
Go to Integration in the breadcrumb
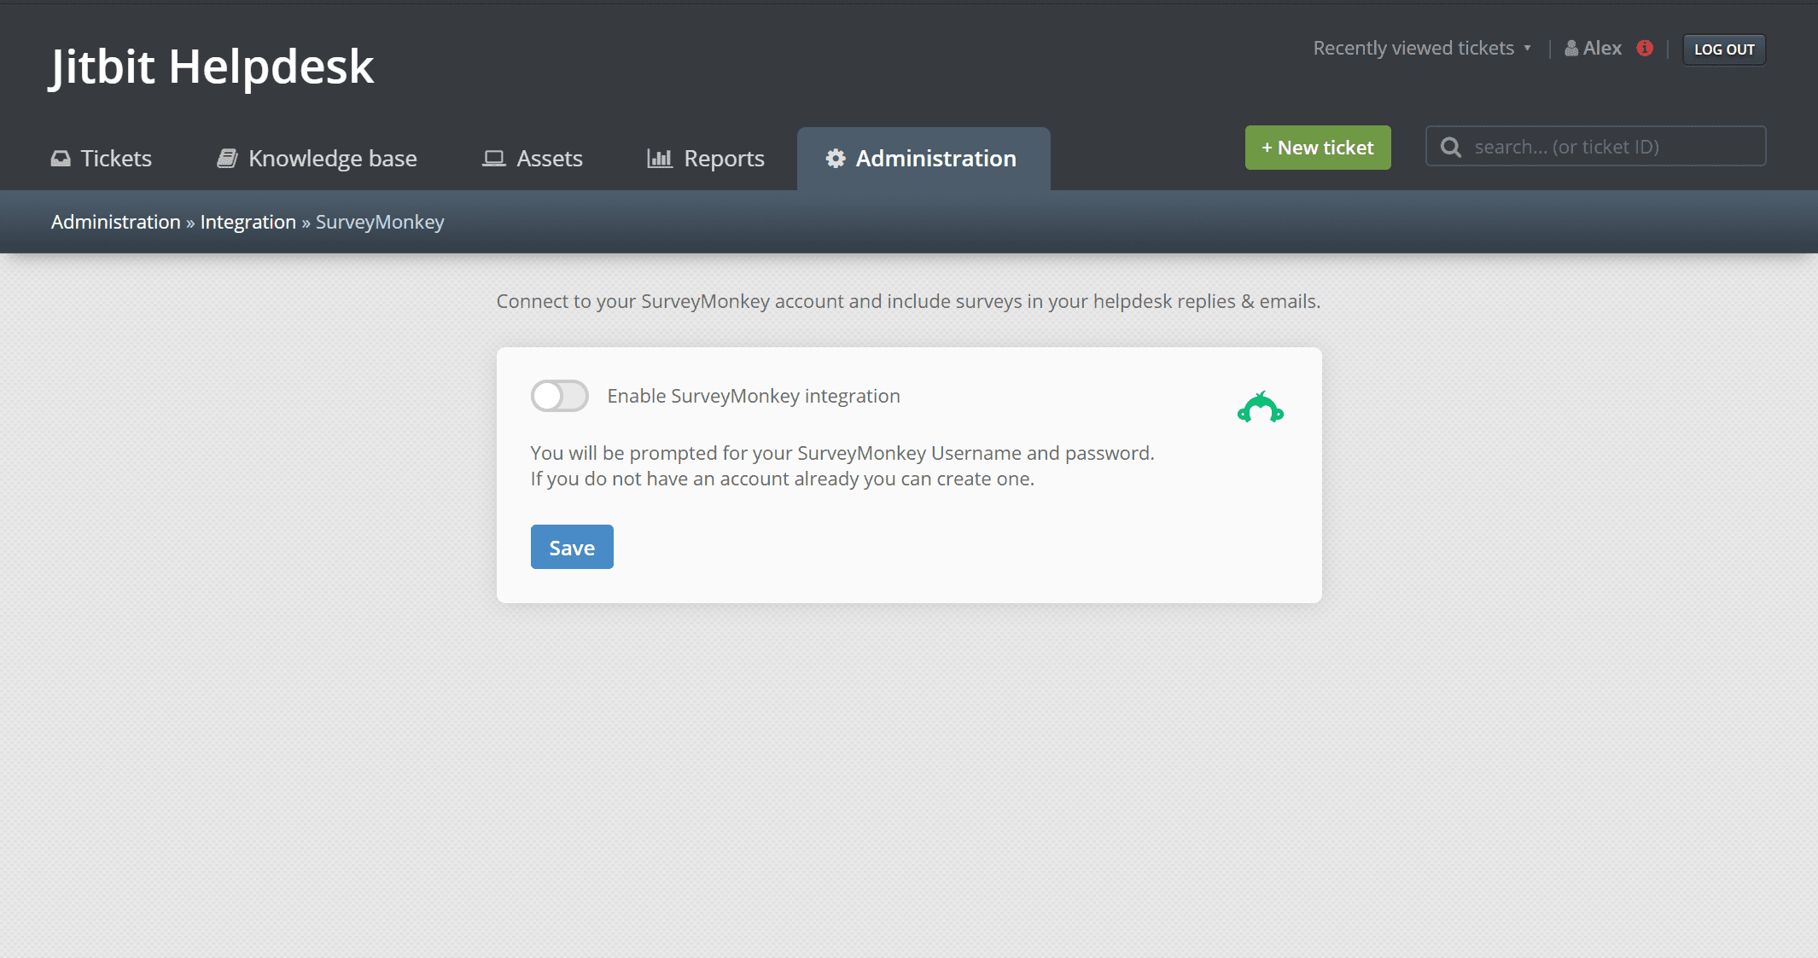(248, 222)
